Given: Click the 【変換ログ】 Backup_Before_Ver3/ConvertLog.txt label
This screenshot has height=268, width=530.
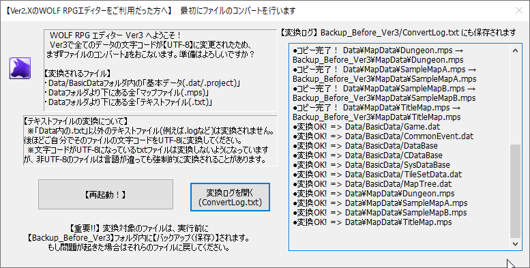Looking at the screenshot, I should coord(398,33).
